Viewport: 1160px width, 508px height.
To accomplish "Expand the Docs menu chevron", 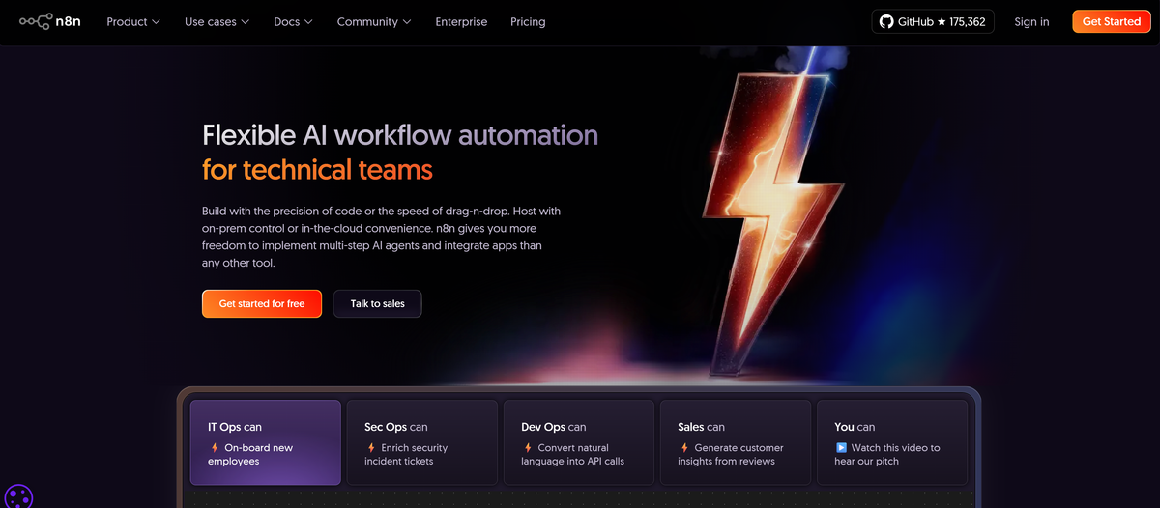I will click(308, 21).
